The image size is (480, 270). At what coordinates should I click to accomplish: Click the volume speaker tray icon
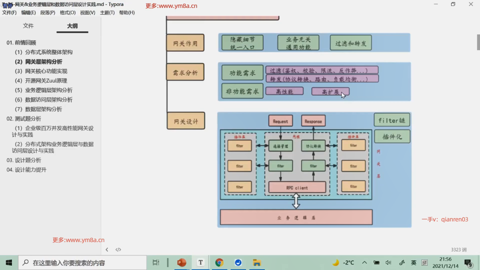pyautogui.click(x=388, y=262)
